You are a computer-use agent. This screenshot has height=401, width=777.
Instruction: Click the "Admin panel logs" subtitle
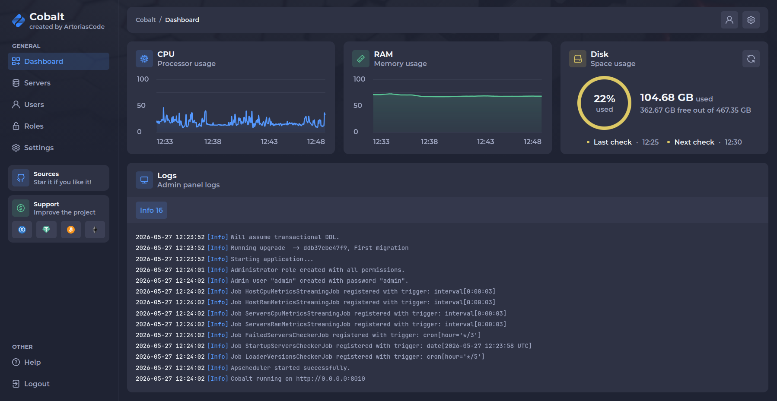point(188,185)
